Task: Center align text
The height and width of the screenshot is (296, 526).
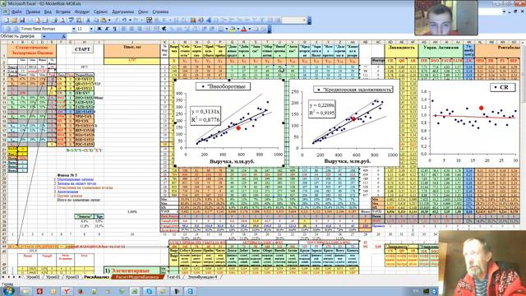Action: 131,29
